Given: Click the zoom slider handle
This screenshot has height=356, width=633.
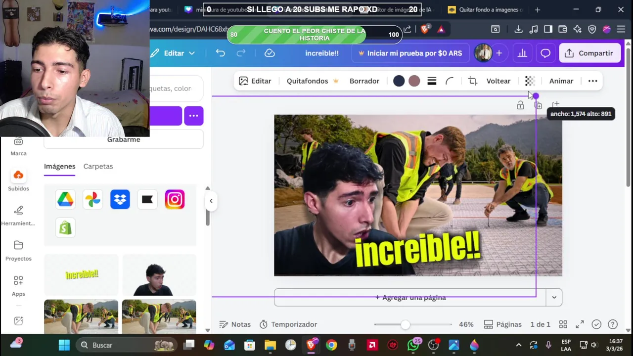Looking at the screenshot, I should pyautogui.click(x=405, y=324).
